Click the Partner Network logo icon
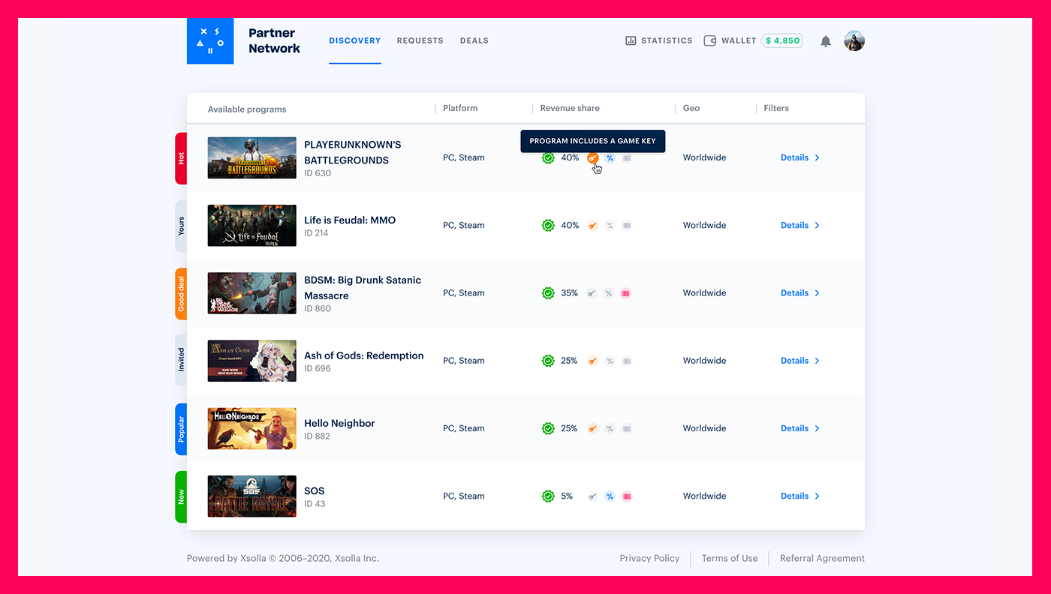1051x594 pixels. (x=210, y=41)
